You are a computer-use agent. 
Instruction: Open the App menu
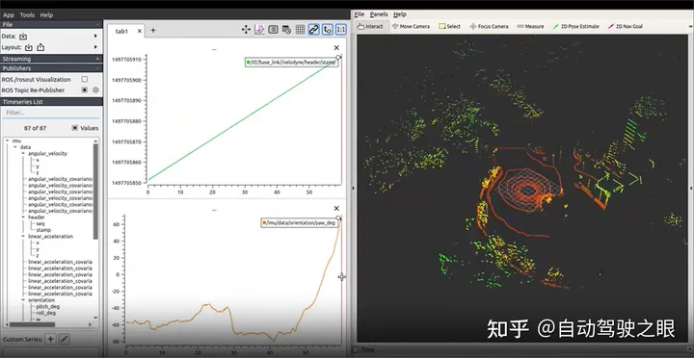pyautogui.click(x=9, y=15)
